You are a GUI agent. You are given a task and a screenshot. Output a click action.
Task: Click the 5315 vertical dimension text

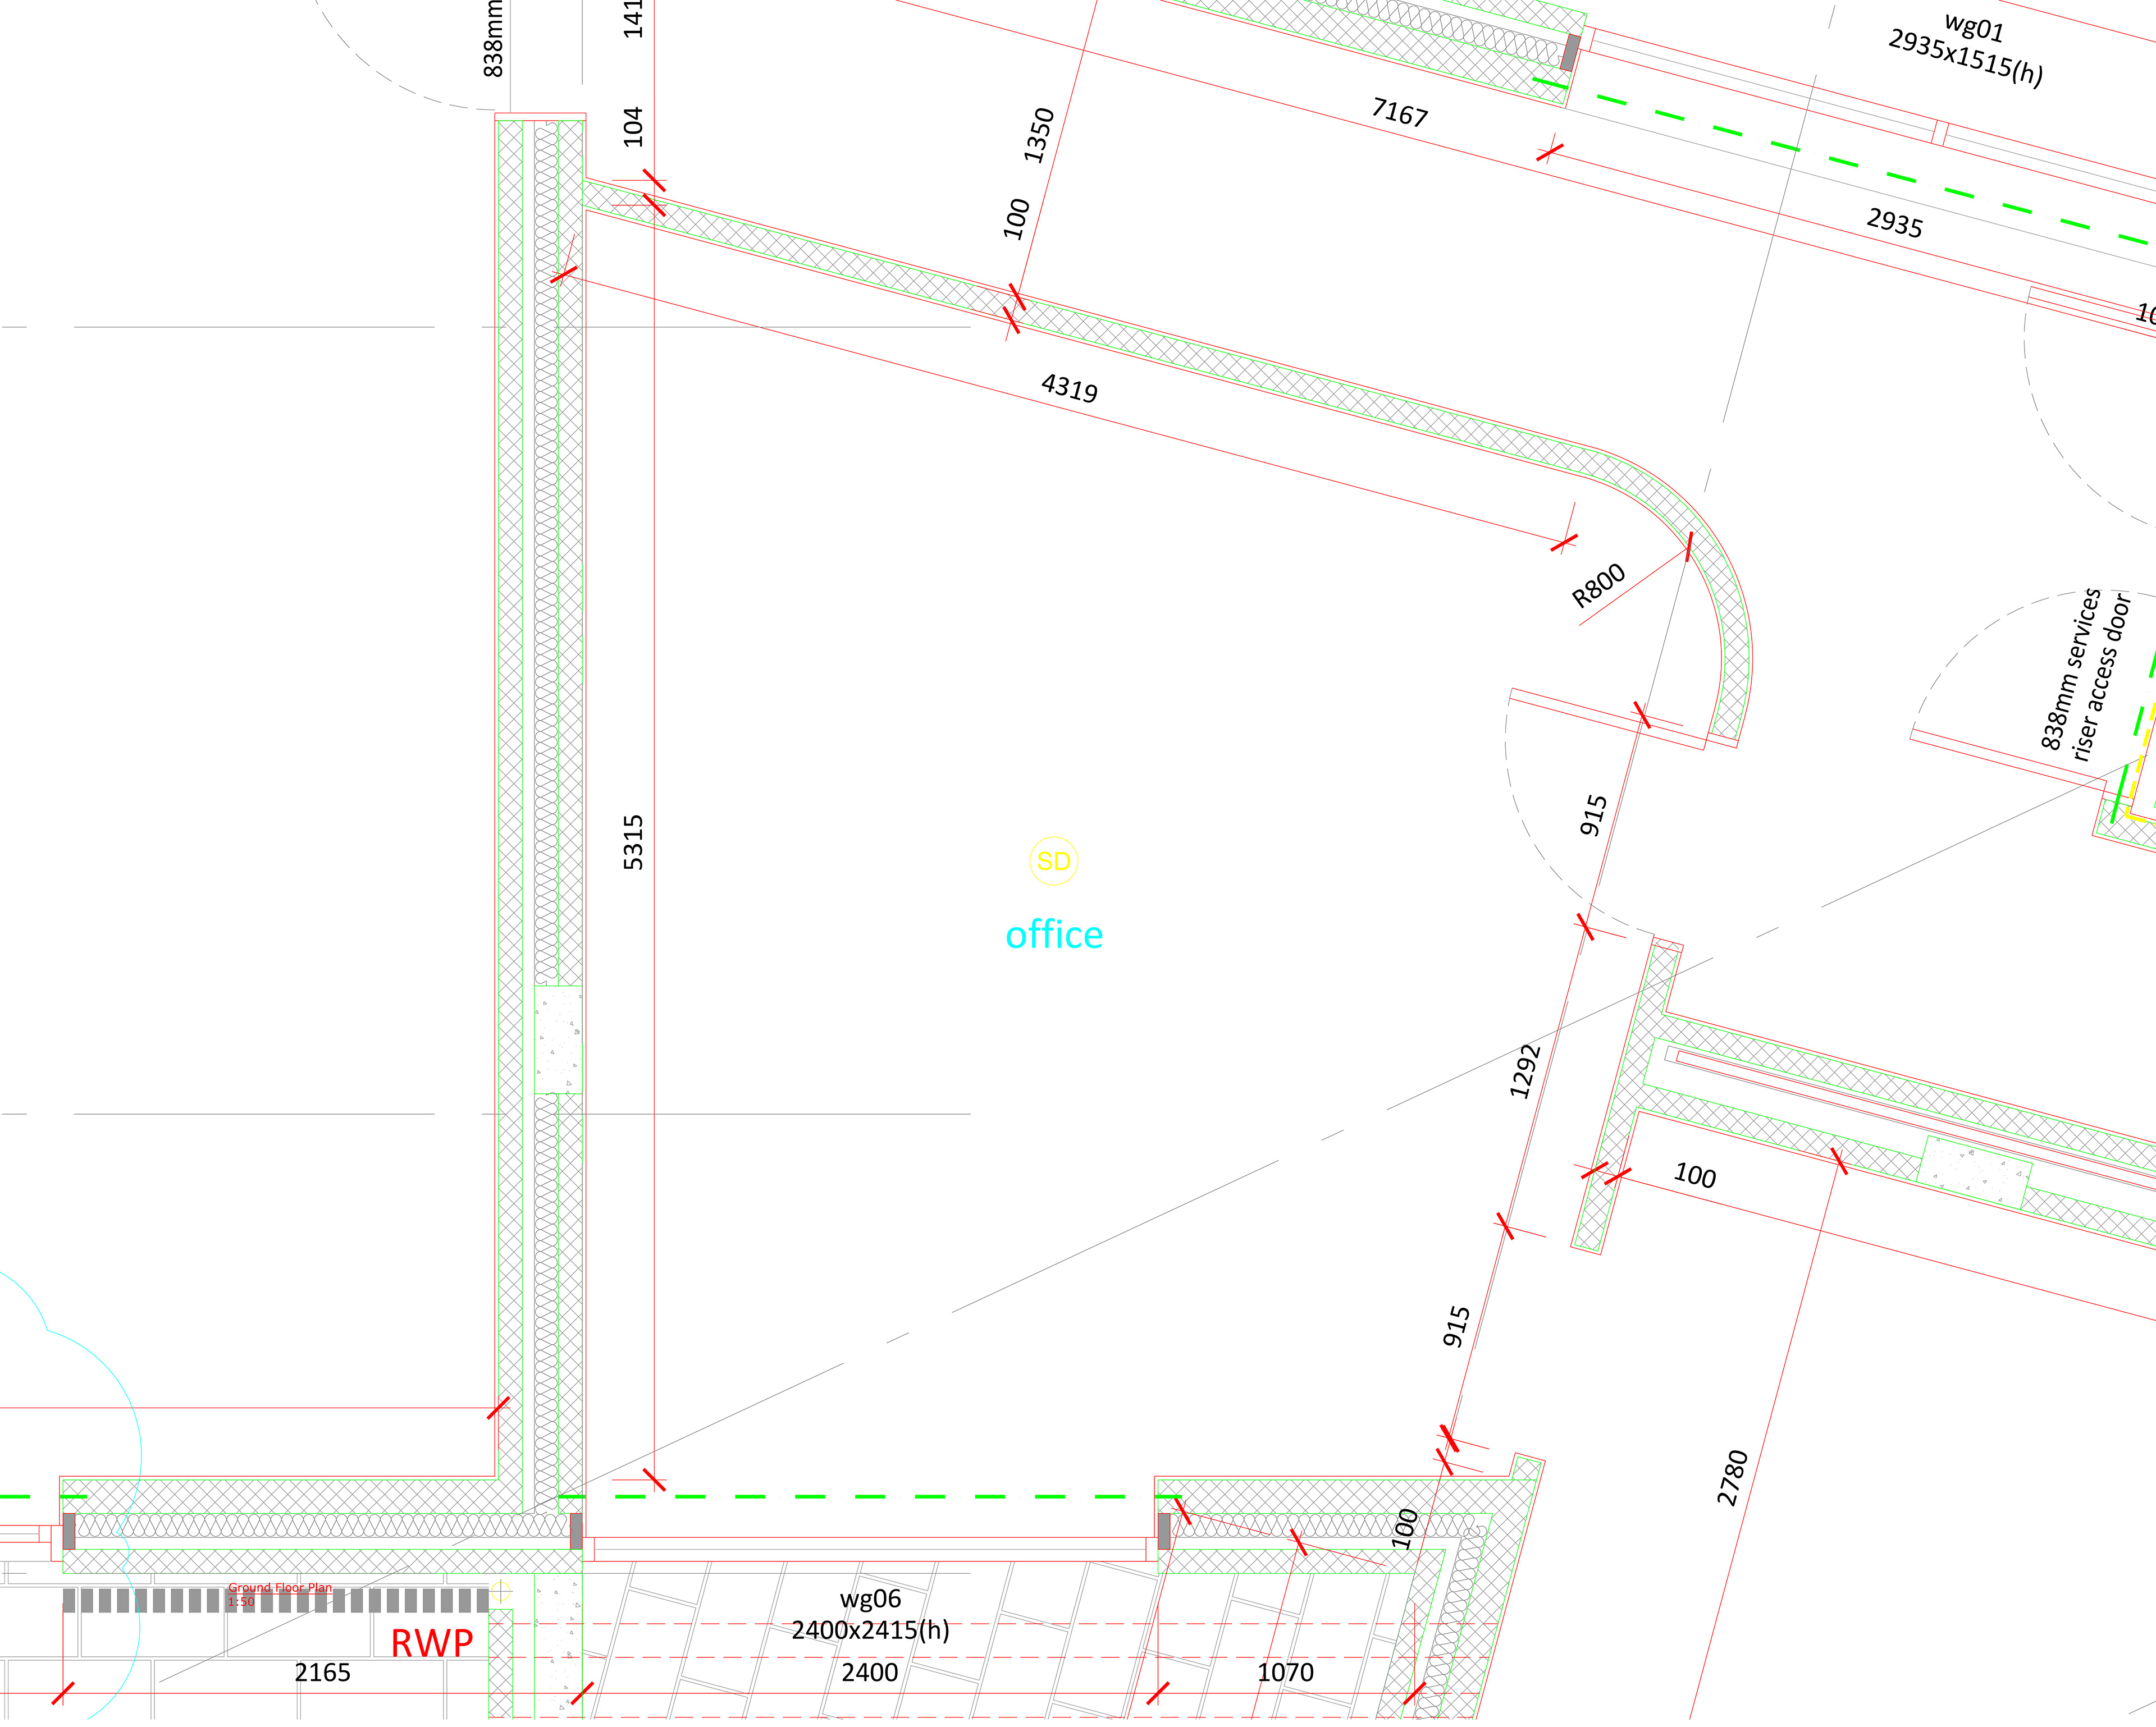point(634,841)
